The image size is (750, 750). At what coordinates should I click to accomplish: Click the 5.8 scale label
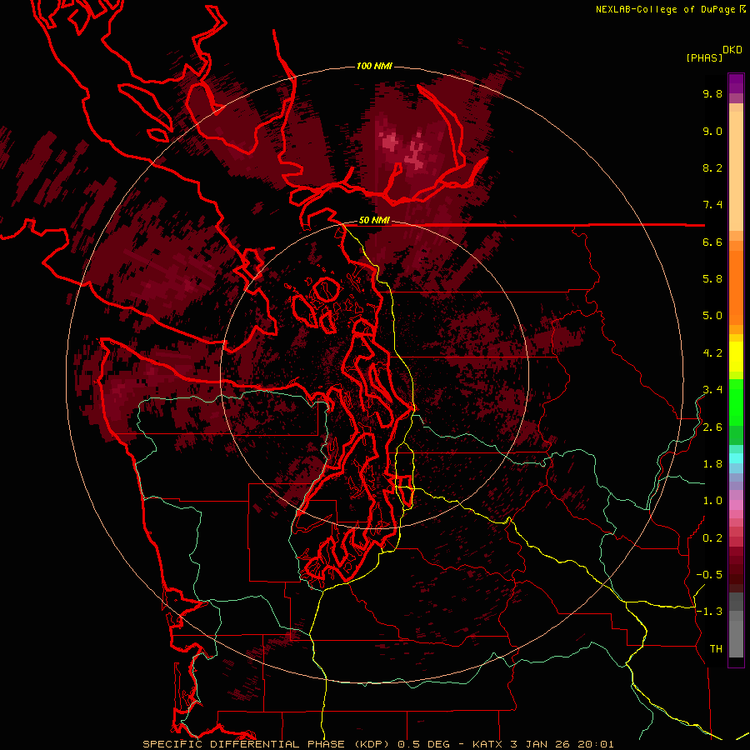[x=712, y=279]
